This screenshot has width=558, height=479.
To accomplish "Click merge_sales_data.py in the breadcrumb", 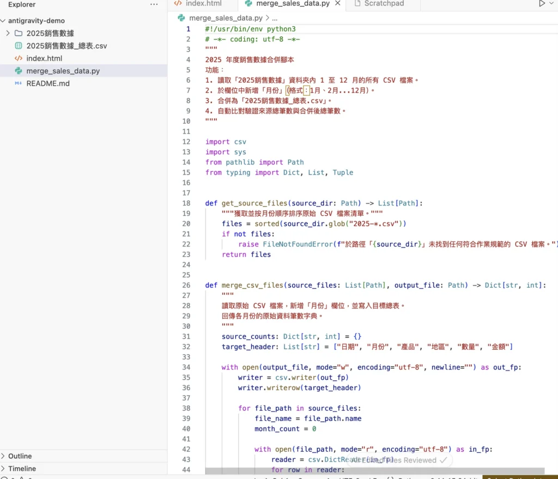I will (x=226, y=18).
